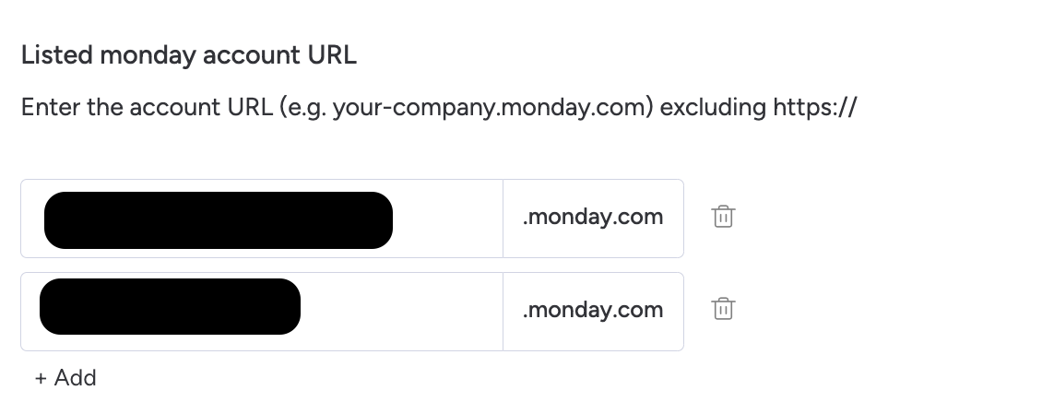The height and width of the screenshot is (402, 1042).
Task: Select the redacted subdomain in first row
Action: [x=219, y=220]
